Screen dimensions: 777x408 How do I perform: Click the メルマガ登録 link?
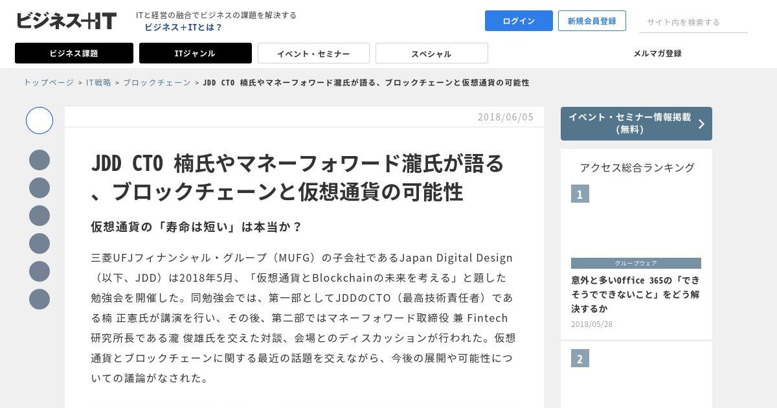pyautogui.click(x=657, y=53)
